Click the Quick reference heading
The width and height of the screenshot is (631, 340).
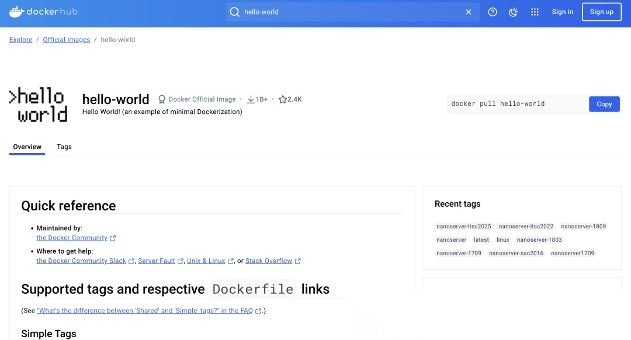pos(68,206)
